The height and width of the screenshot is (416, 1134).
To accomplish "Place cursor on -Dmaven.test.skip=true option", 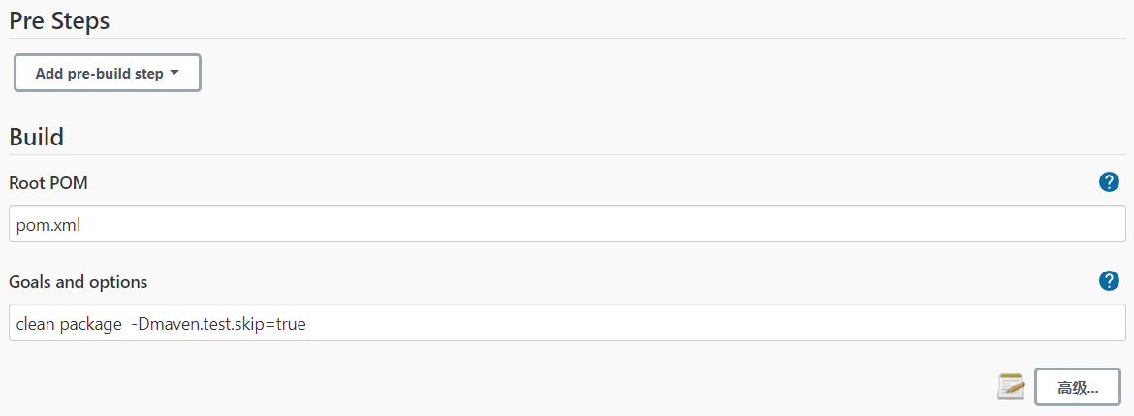I will [x=218, y=325].
